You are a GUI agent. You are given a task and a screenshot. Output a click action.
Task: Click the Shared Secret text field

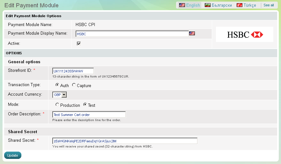[x=125, y=141]
